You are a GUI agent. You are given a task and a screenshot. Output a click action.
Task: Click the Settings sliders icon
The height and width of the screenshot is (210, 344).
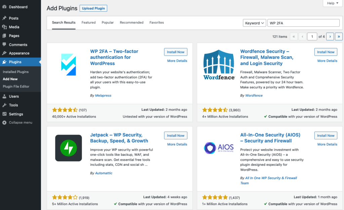click(x=4, y=114)
